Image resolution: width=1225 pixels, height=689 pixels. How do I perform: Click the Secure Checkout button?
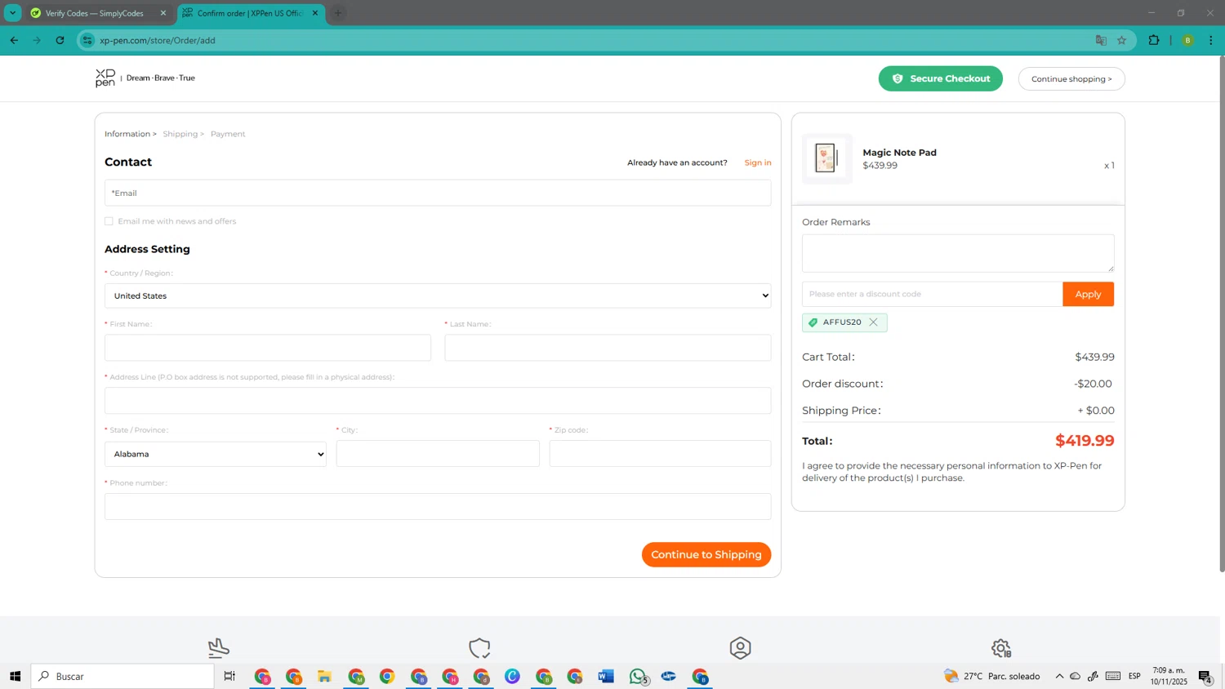pyautogui.click(x=941, y=78)
